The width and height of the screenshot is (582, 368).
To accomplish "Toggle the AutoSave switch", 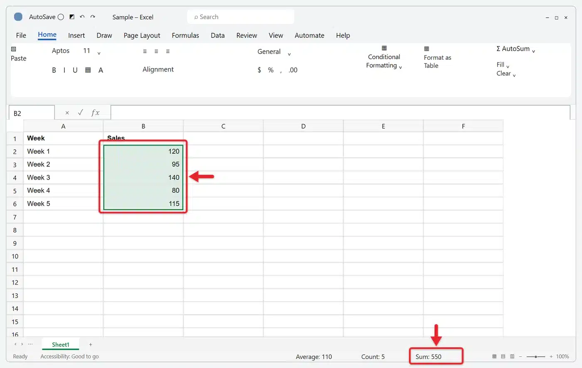I will pyautogui.click(x=61, y=17).
